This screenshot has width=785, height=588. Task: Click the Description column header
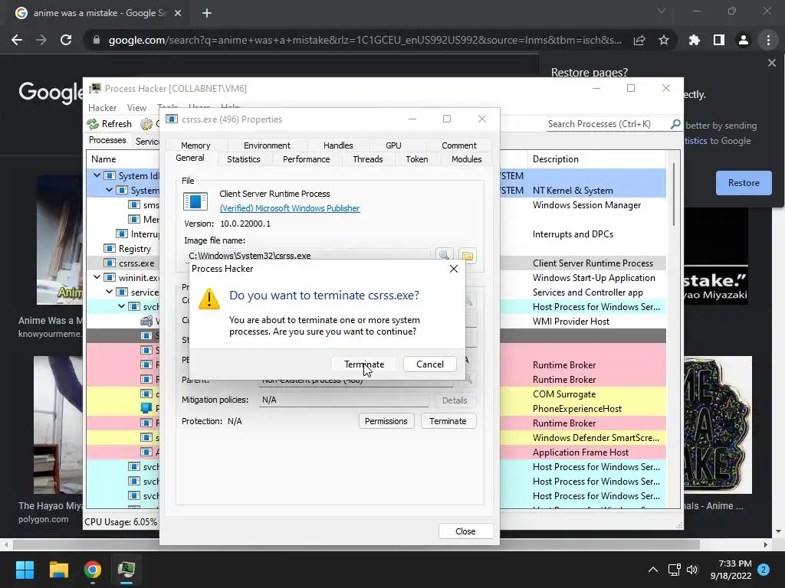[555, 159]
